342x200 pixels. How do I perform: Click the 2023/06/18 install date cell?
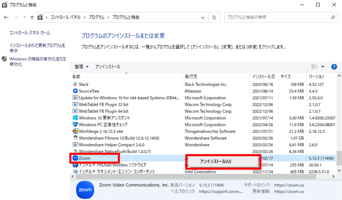pyautogui.click(x=262, y=84)
